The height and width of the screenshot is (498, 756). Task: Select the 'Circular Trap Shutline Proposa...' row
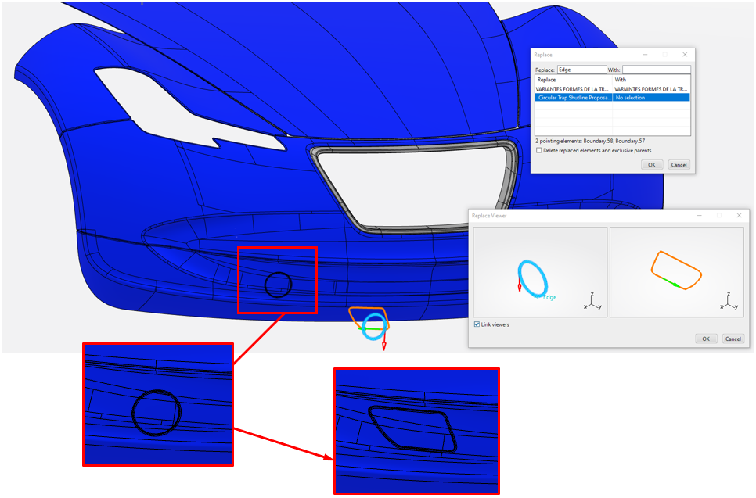point(574,98)
